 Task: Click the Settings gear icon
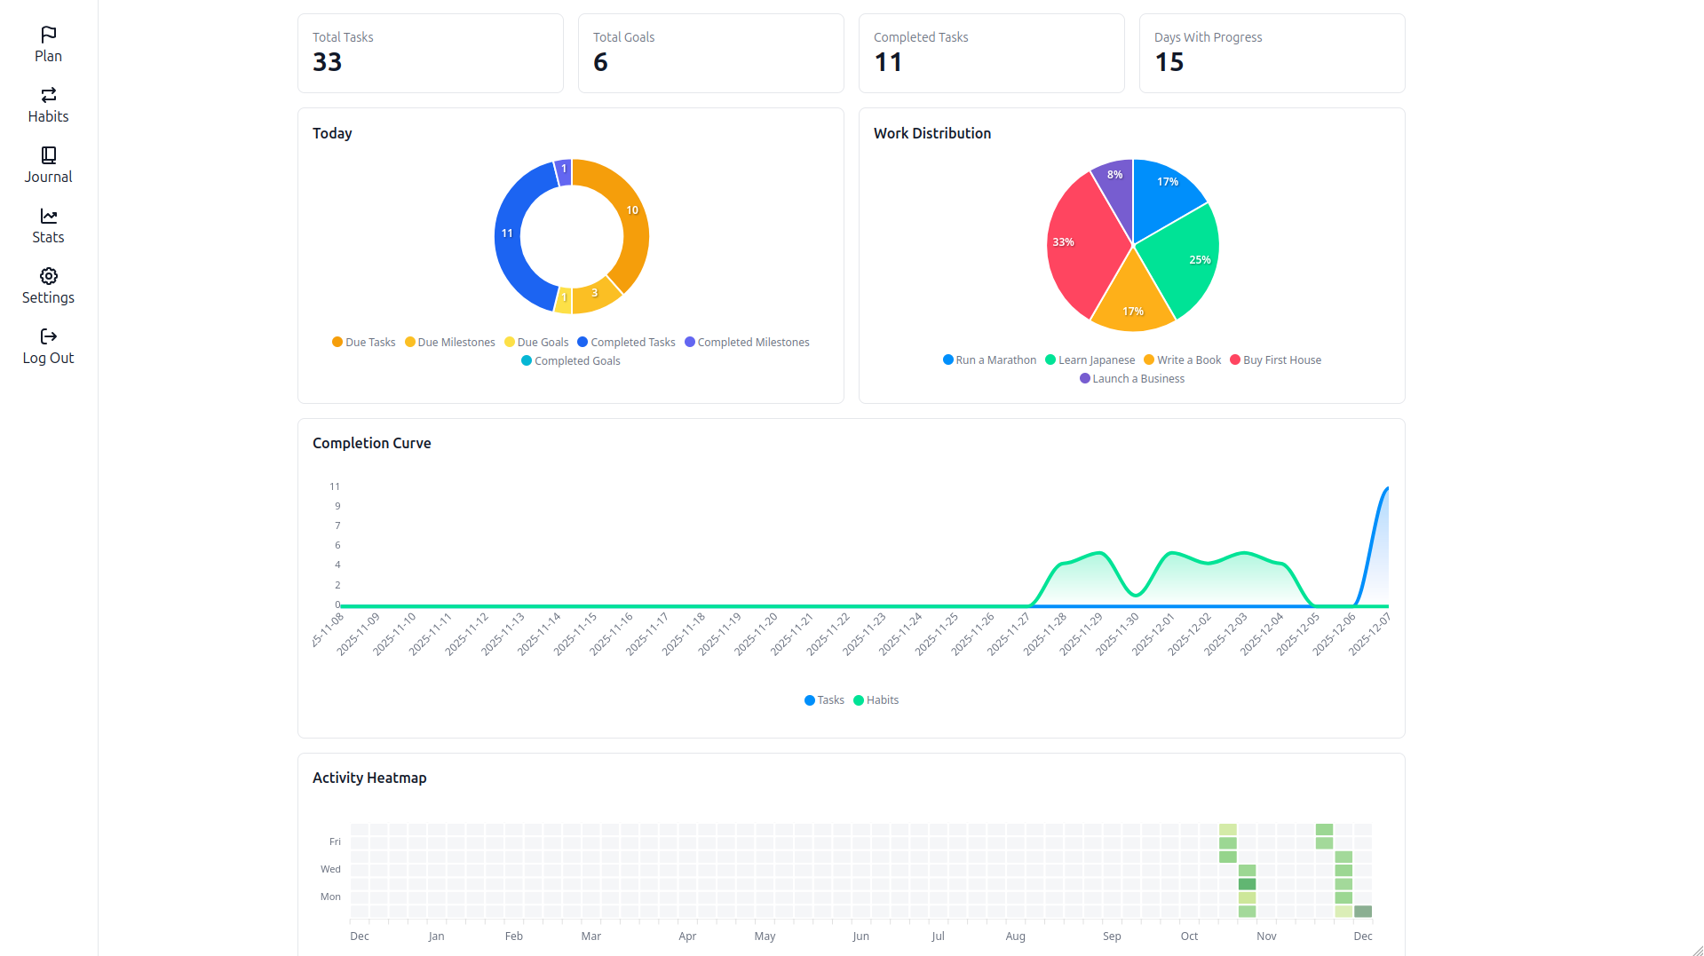(48, 276)
